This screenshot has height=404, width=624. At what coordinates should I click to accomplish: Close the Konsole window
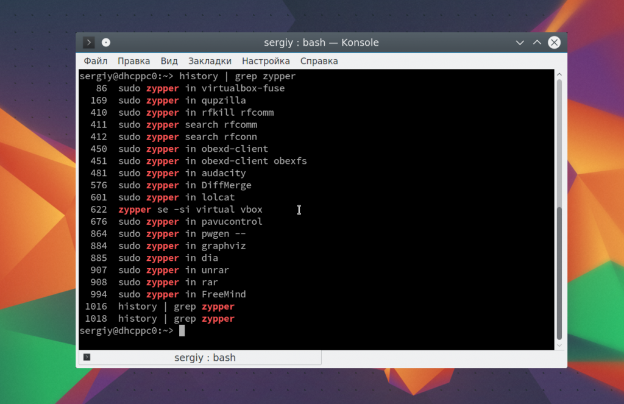[x=554, y=43]
